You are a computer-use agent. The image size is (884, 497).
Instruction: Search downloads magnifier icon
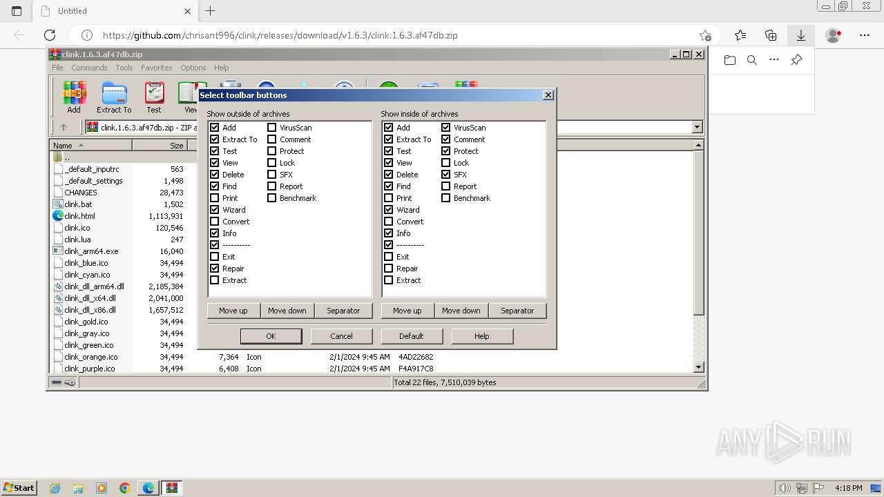[x=752, y=60]
